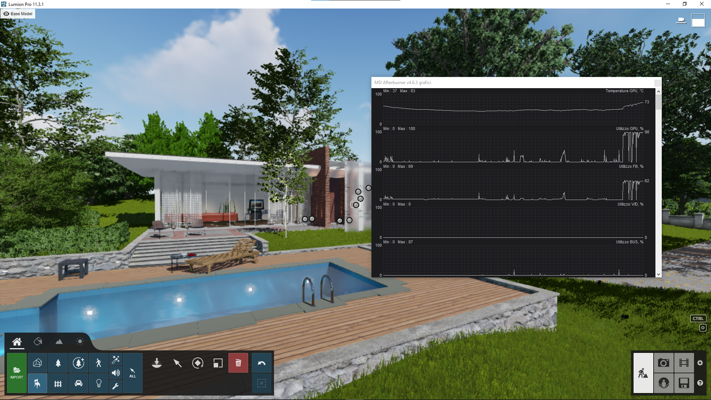
Task: Open the Sound speaker category
Action: pyautogui.click(x=116, y=373)
